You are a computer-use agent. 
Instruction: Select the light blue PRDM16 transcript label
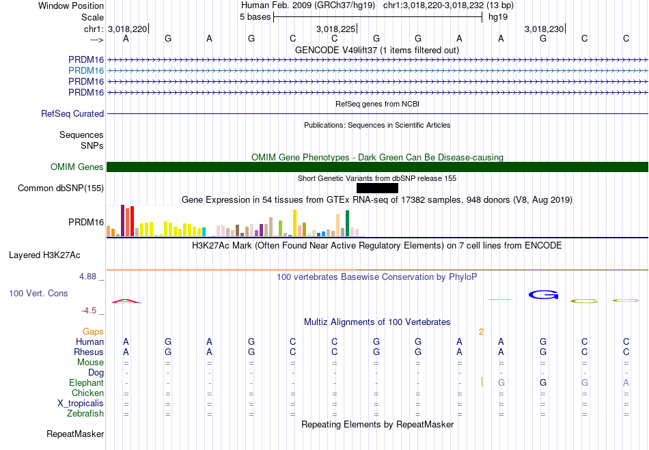(x=86, y=71)
